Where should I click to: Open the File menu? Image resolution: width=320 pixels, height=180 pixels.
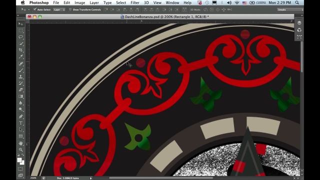56,2
